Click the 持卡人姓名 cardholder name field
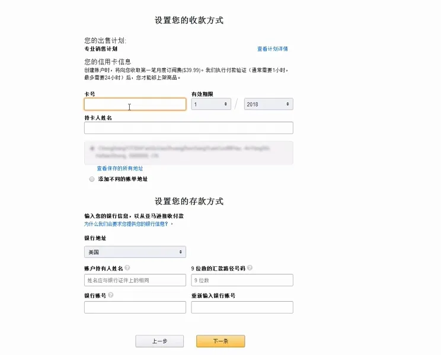 [x=188, y=128]
